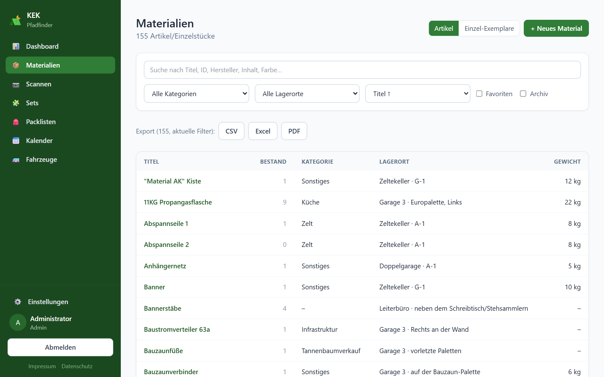
Task: Click the "Garage 3 · Rechts an der Wand" cell
Action: tap(424, 330)
